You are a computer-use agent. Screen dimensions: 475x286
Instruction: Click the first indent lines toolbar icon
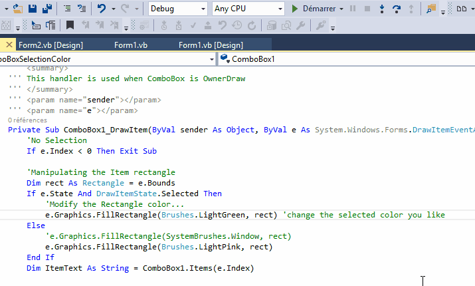click(x=67, y=9)
